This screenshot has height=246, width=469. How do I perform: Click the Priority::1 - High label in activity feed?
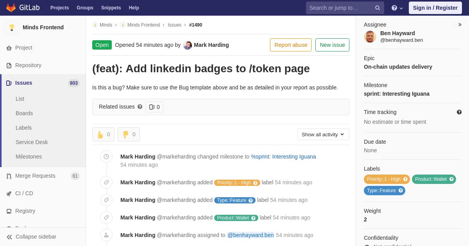pos(237,183)
